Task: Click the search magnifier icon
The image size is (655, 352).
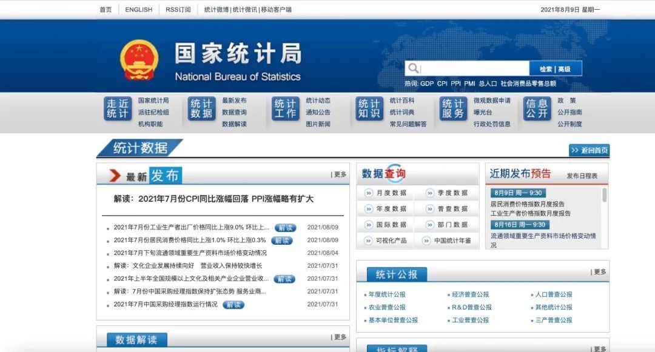Action: click(413, 68)
